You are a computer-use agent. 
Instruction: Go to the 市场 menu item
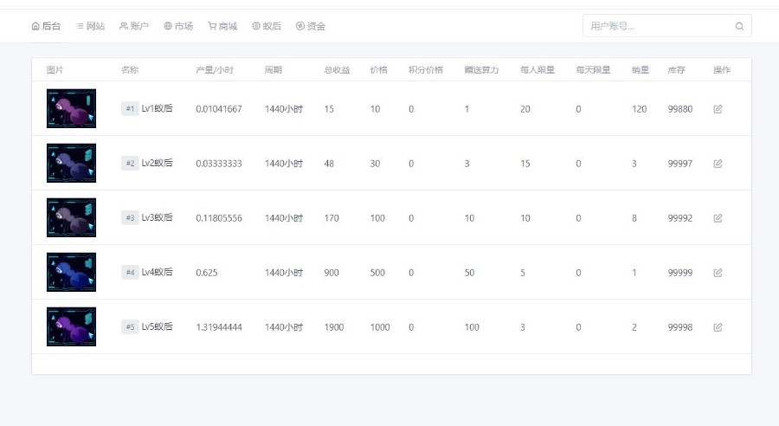[178, 26]
